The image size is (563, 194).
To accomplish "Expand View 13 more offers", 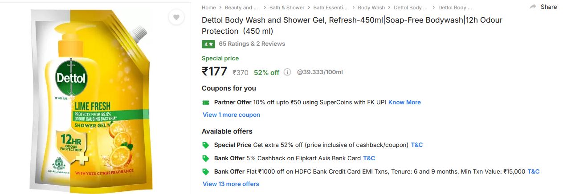I will (231, 184).
